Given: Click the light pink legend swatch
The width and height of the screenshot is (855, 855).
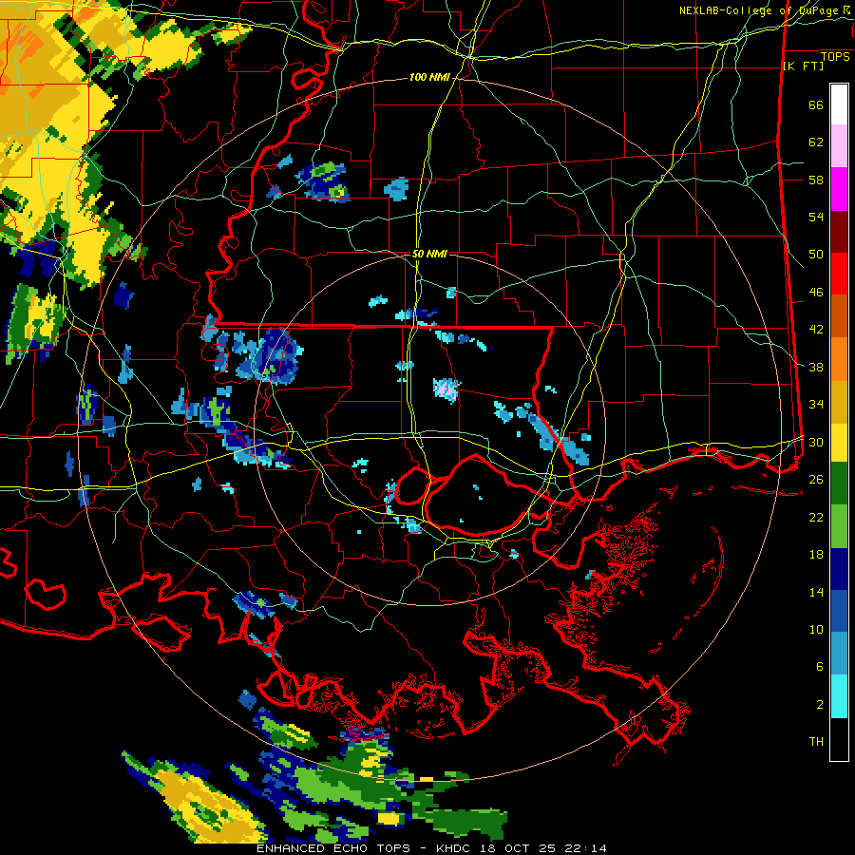Looking at the screenshot, I should point(839,146).
